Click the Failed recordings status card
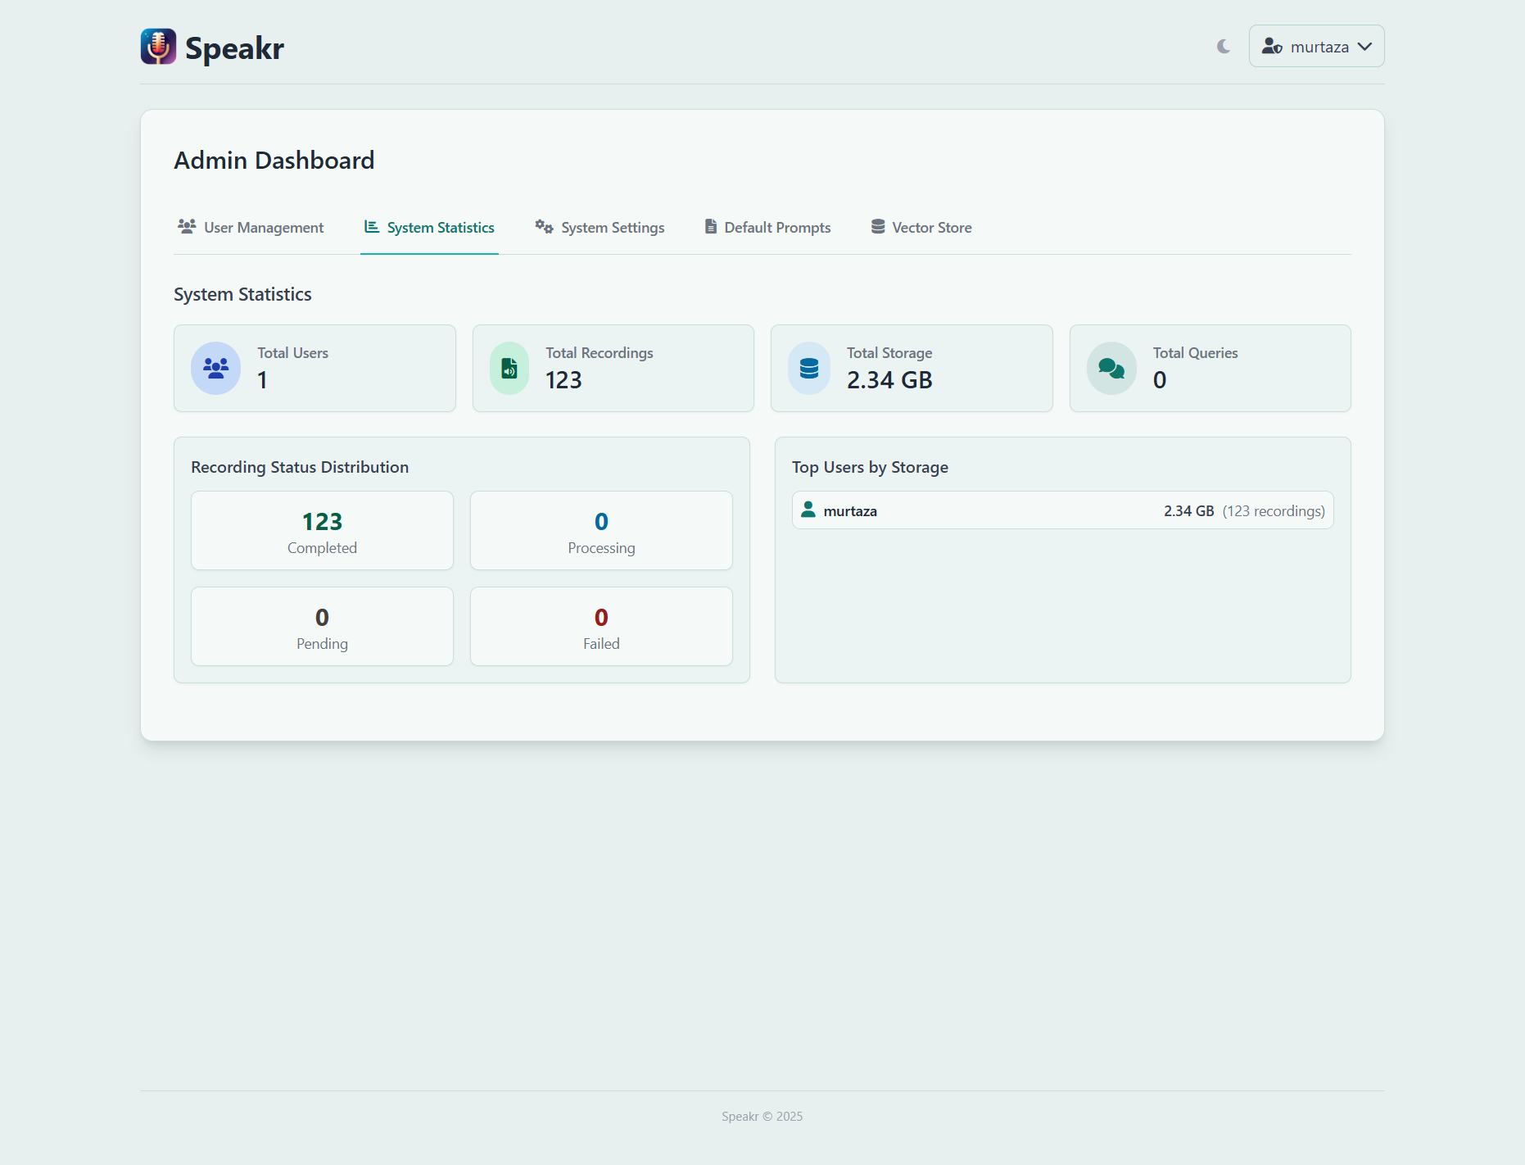 (x=601, y=627)
